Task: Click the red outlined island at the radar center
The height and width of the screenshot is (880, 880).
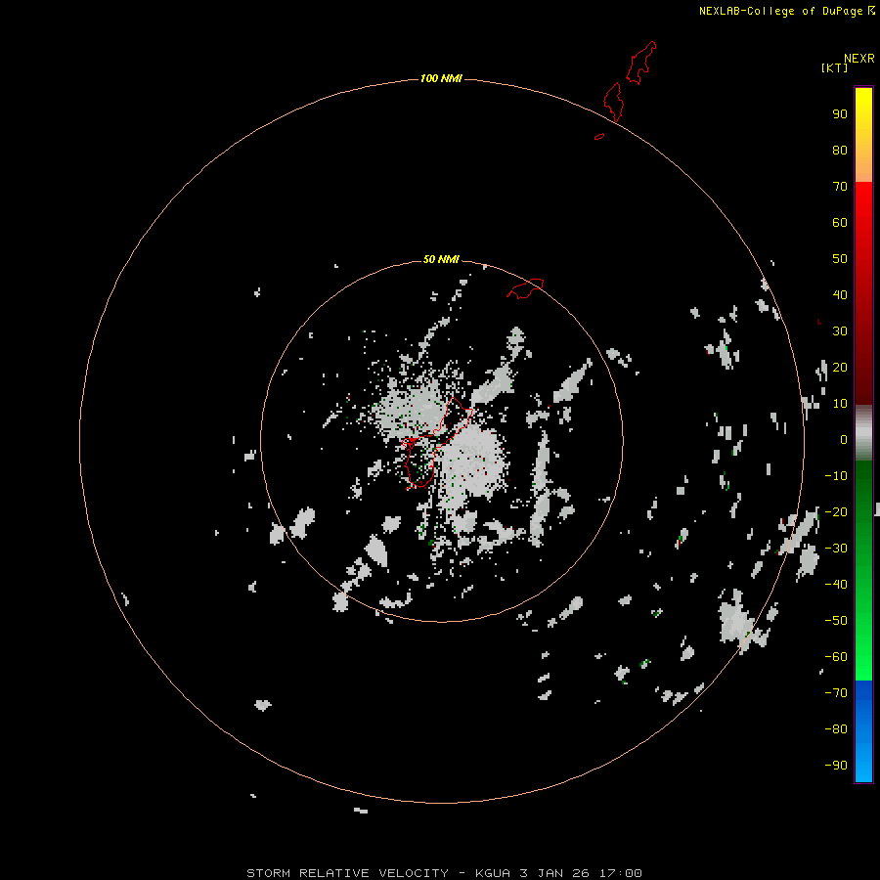Action: tap(436, 443)
